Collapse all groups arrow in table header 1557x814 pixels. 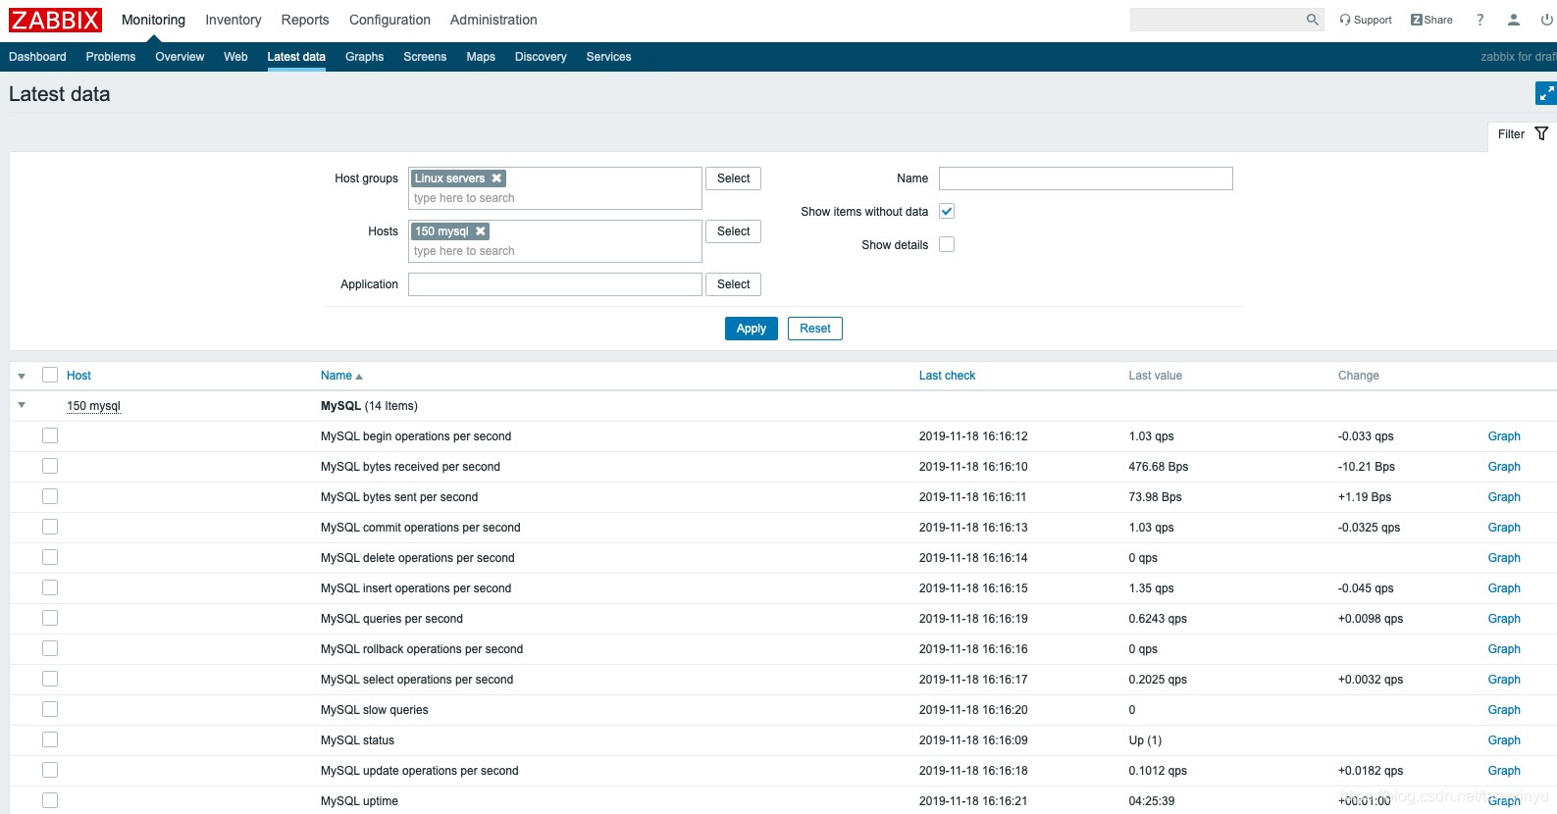coord(22,376)
